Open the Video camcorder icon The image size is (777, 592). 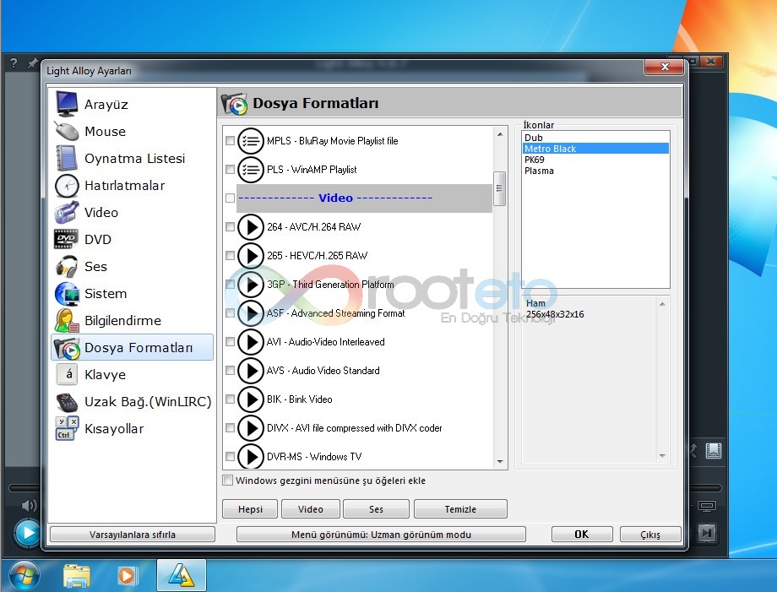coord(67,212)
